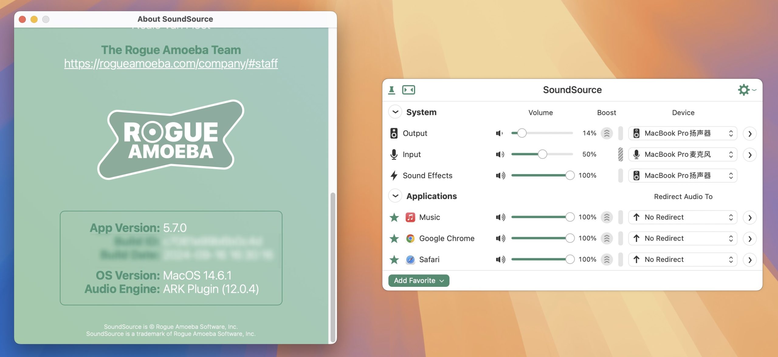Image resolution: width=778 pixels, height=357 pixels.
Task: Minimize the About SoundSource window
Action: pos(34,19)
